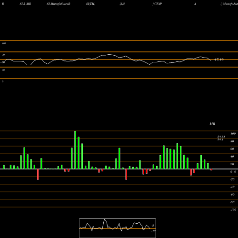Click the MR label above histogram
This screenshot has width=238, height=238.
click(212, 124)
